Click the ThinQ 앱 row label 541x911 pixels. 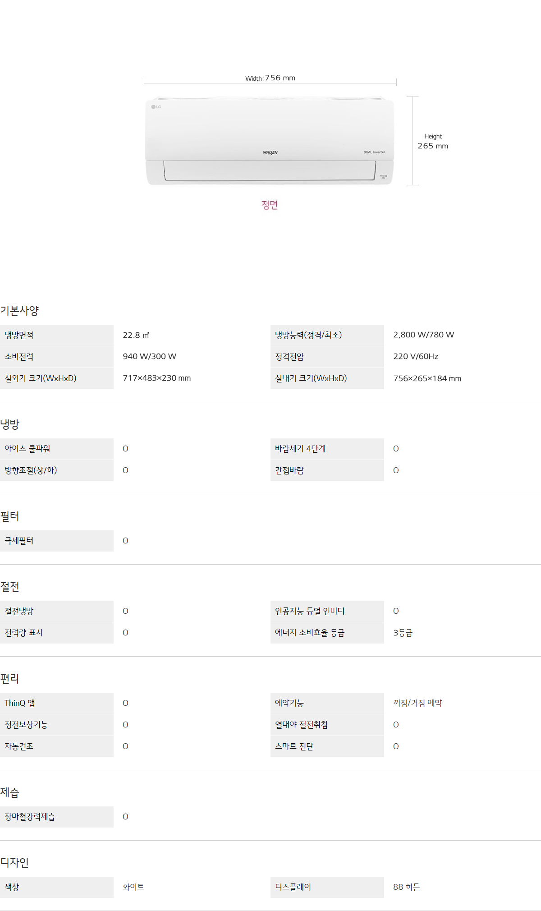tap(20, 703)
